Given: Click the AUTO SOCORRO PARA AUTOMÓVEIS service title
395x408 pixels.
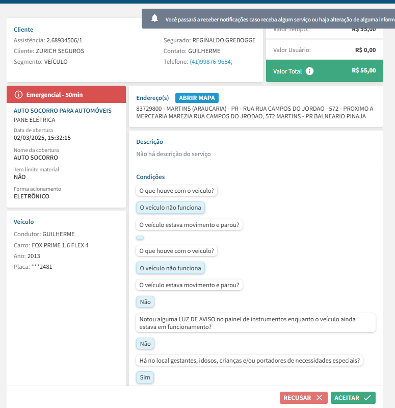Looking at the screenshot, I should click(63, 110).
